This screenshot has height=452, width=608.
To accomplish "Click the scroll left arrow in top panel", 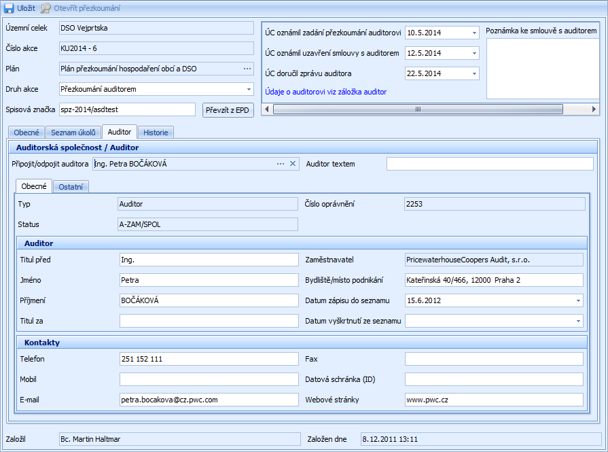I will [267, 109].
